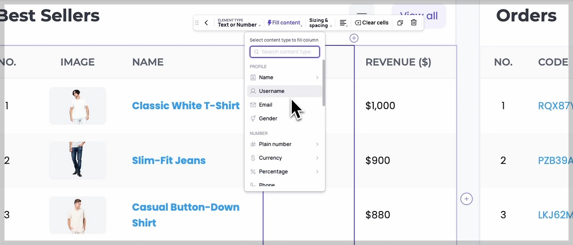573x245 pixels.
Task: Expand the Percentage submenu chevron
Action: pyautogui.click(x=317, y=172)
